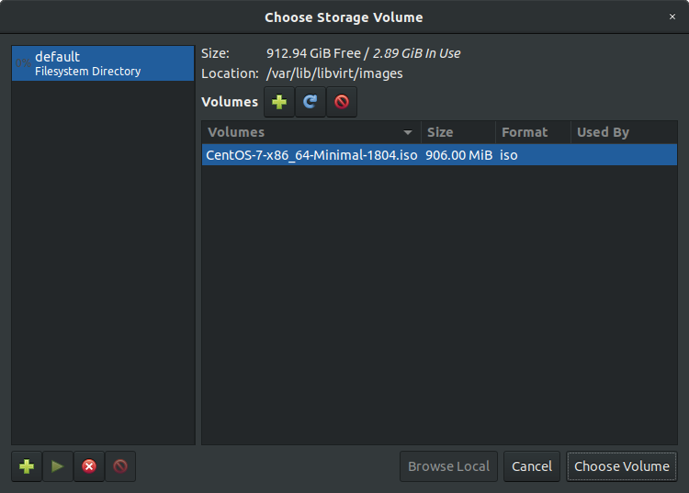The width and height of the screenshot is (689, 493).
Task: Click the /var/lib/libvirt/images location path
Action: (334, 73)
